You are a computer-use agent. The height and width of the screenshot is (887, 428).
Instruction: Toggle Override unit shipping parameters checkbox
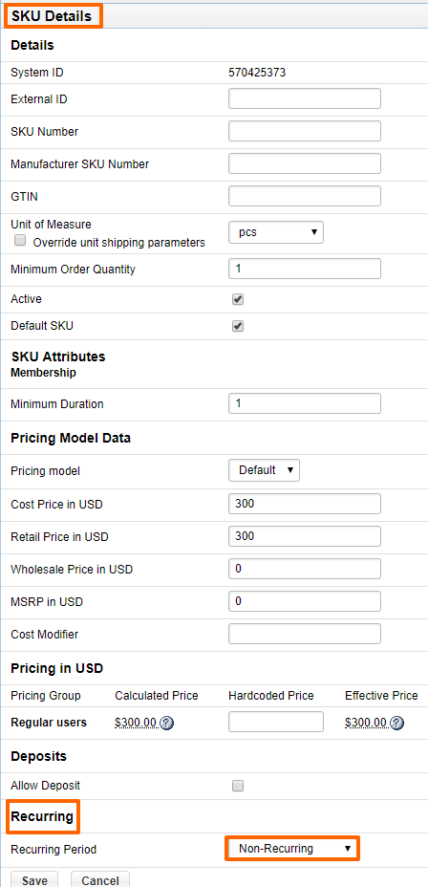tap(20, 241)
